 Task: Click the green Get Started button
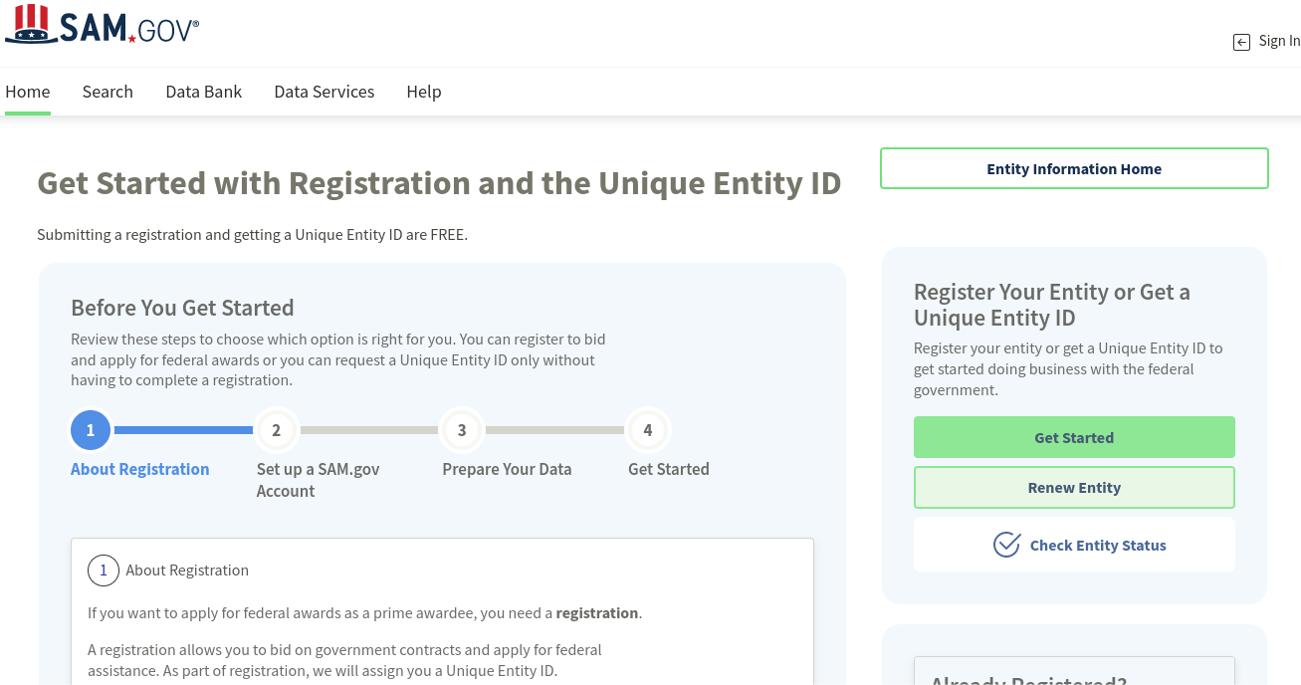(x=1074, y=437)
